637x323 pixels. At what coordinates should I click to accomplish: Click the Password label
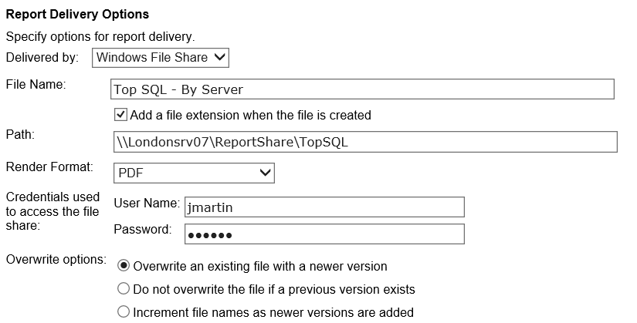tap(142, 229)
